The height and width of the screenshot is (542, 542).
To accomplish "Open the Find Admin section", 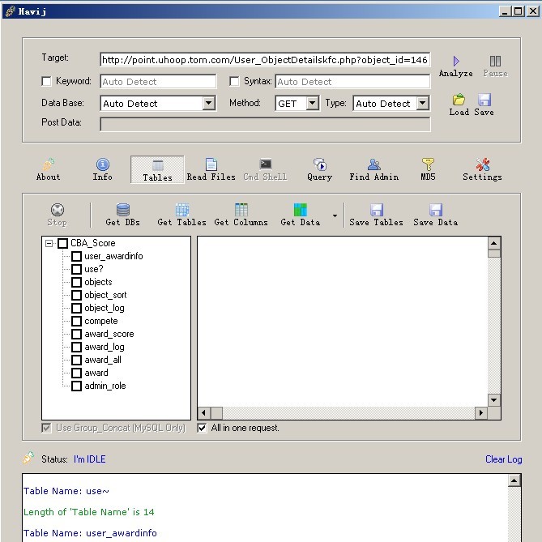I will (374, 169).
